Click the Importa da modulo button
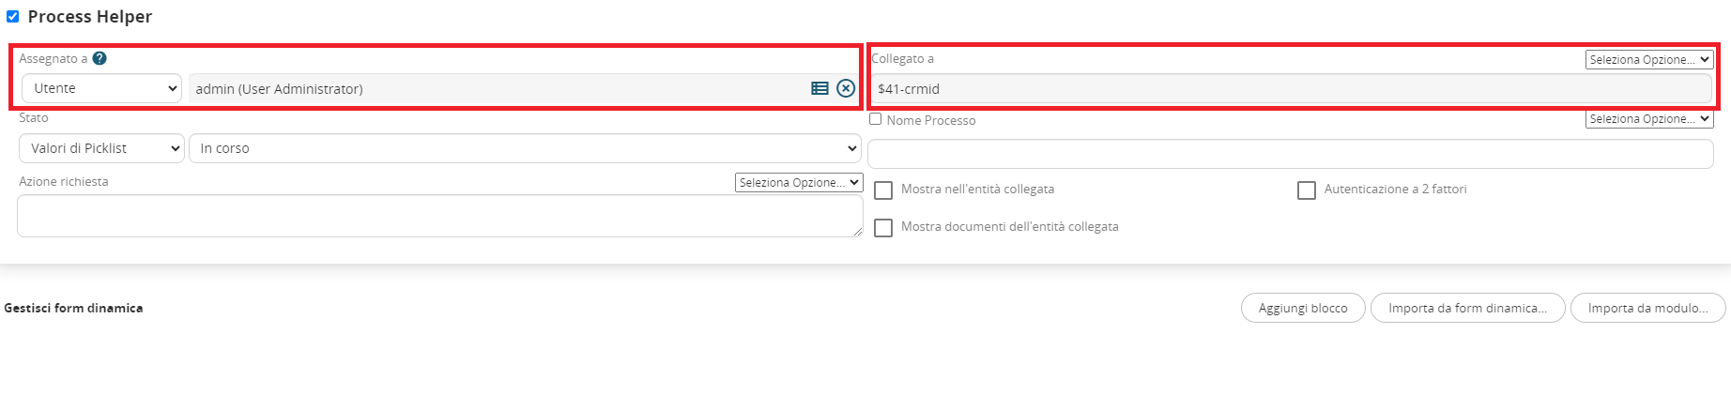 tap(1647, 308)
